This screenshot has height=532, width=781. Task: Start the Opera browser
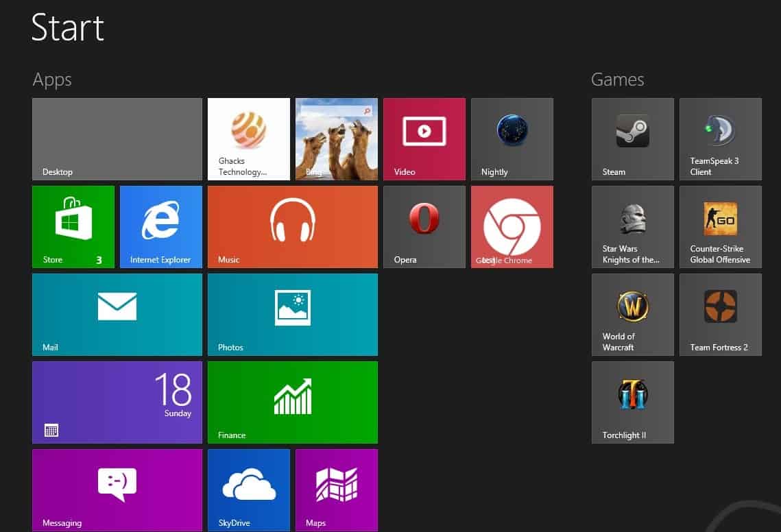point(424,226)
